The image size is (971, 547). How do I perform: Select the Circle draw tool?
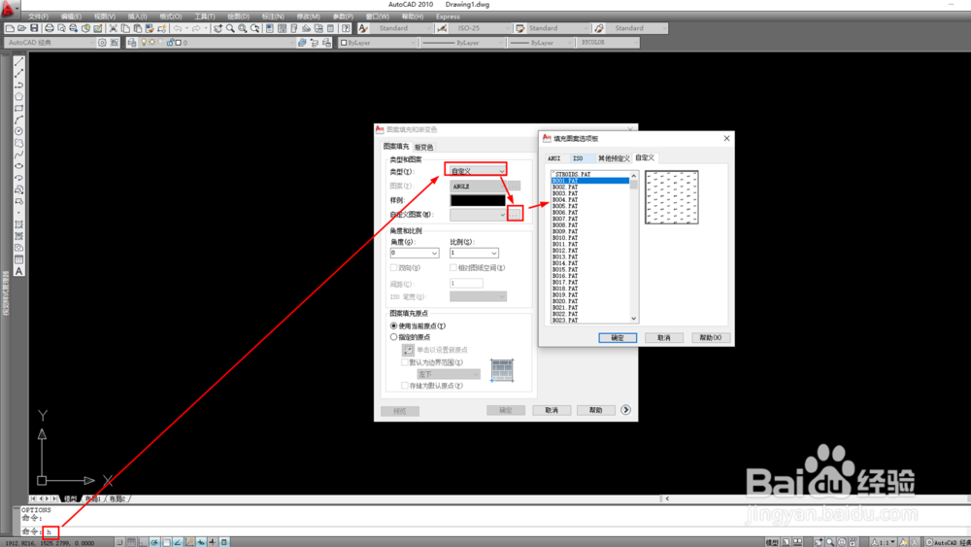18,131
